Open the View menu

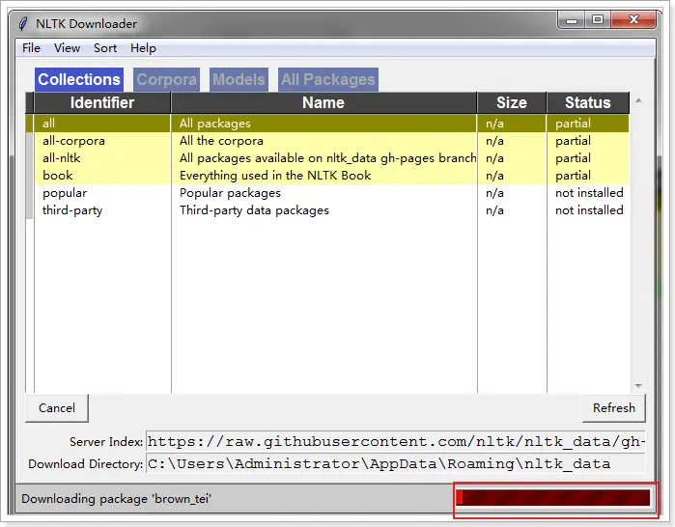coord(68,48)
